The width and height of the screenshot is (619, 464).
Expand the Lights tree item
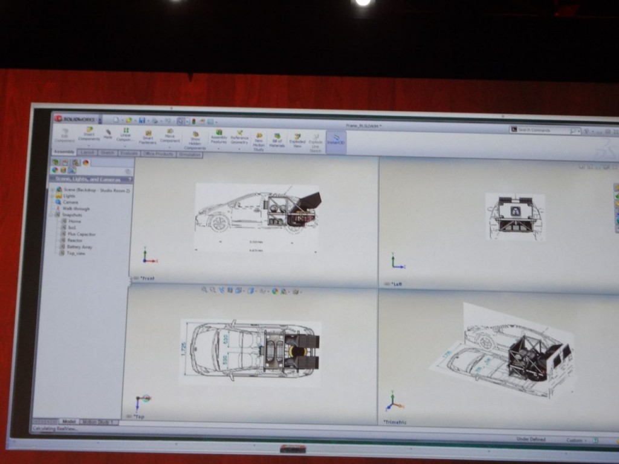click(x=52, y=196)
